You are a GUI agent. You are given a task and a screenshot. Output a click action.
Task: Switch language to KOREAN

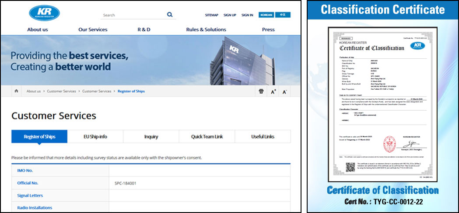(266, 15)
